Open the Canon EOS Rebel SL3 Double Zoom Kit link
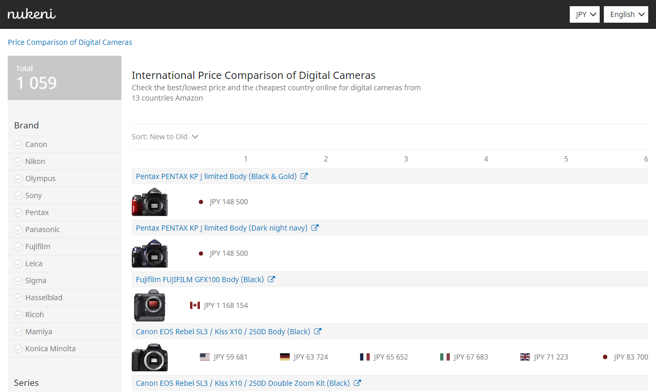The height and width of the screenshot is (392, 656). [243, 383]
